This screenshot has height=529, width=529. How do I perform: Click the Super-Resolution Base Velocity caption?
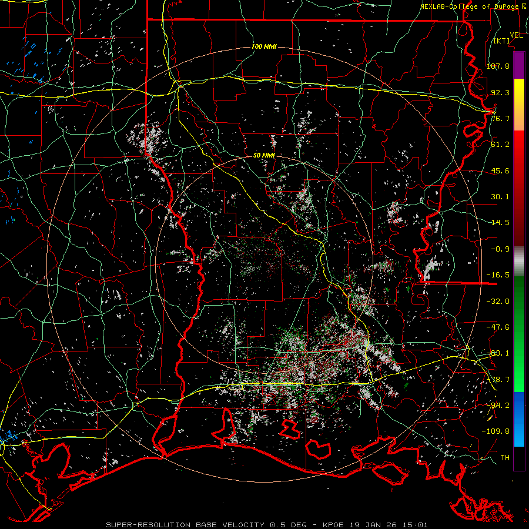267,525
